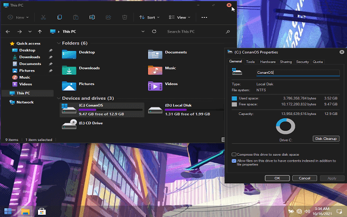Click Cancel in Properties dialog
The width and height of the screenshot is (347, 217).
(x=305, y=178)
